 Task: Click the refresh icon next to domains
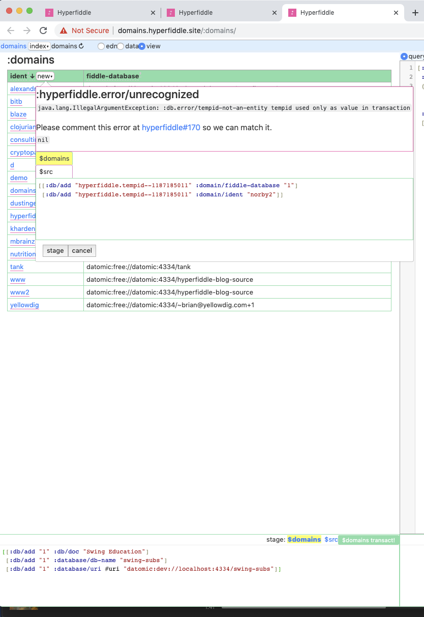(81, 46)
